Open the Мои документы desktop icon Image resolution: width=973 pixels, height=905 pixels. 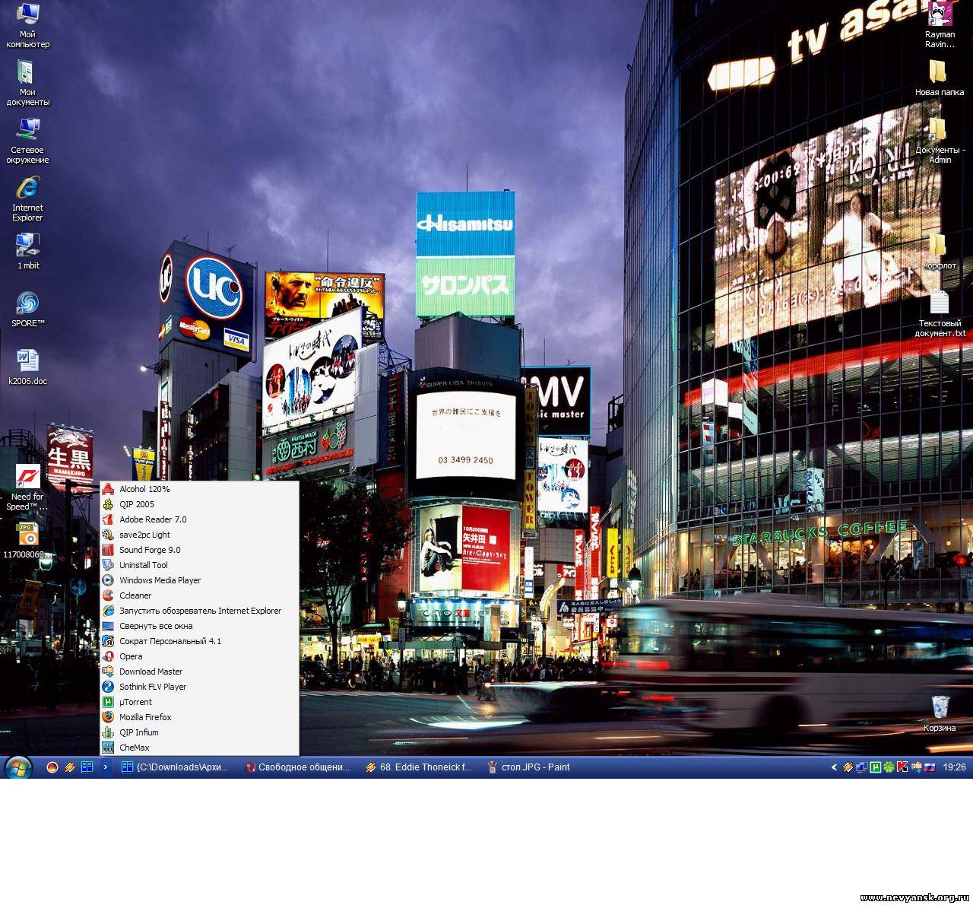pos(27,83)
